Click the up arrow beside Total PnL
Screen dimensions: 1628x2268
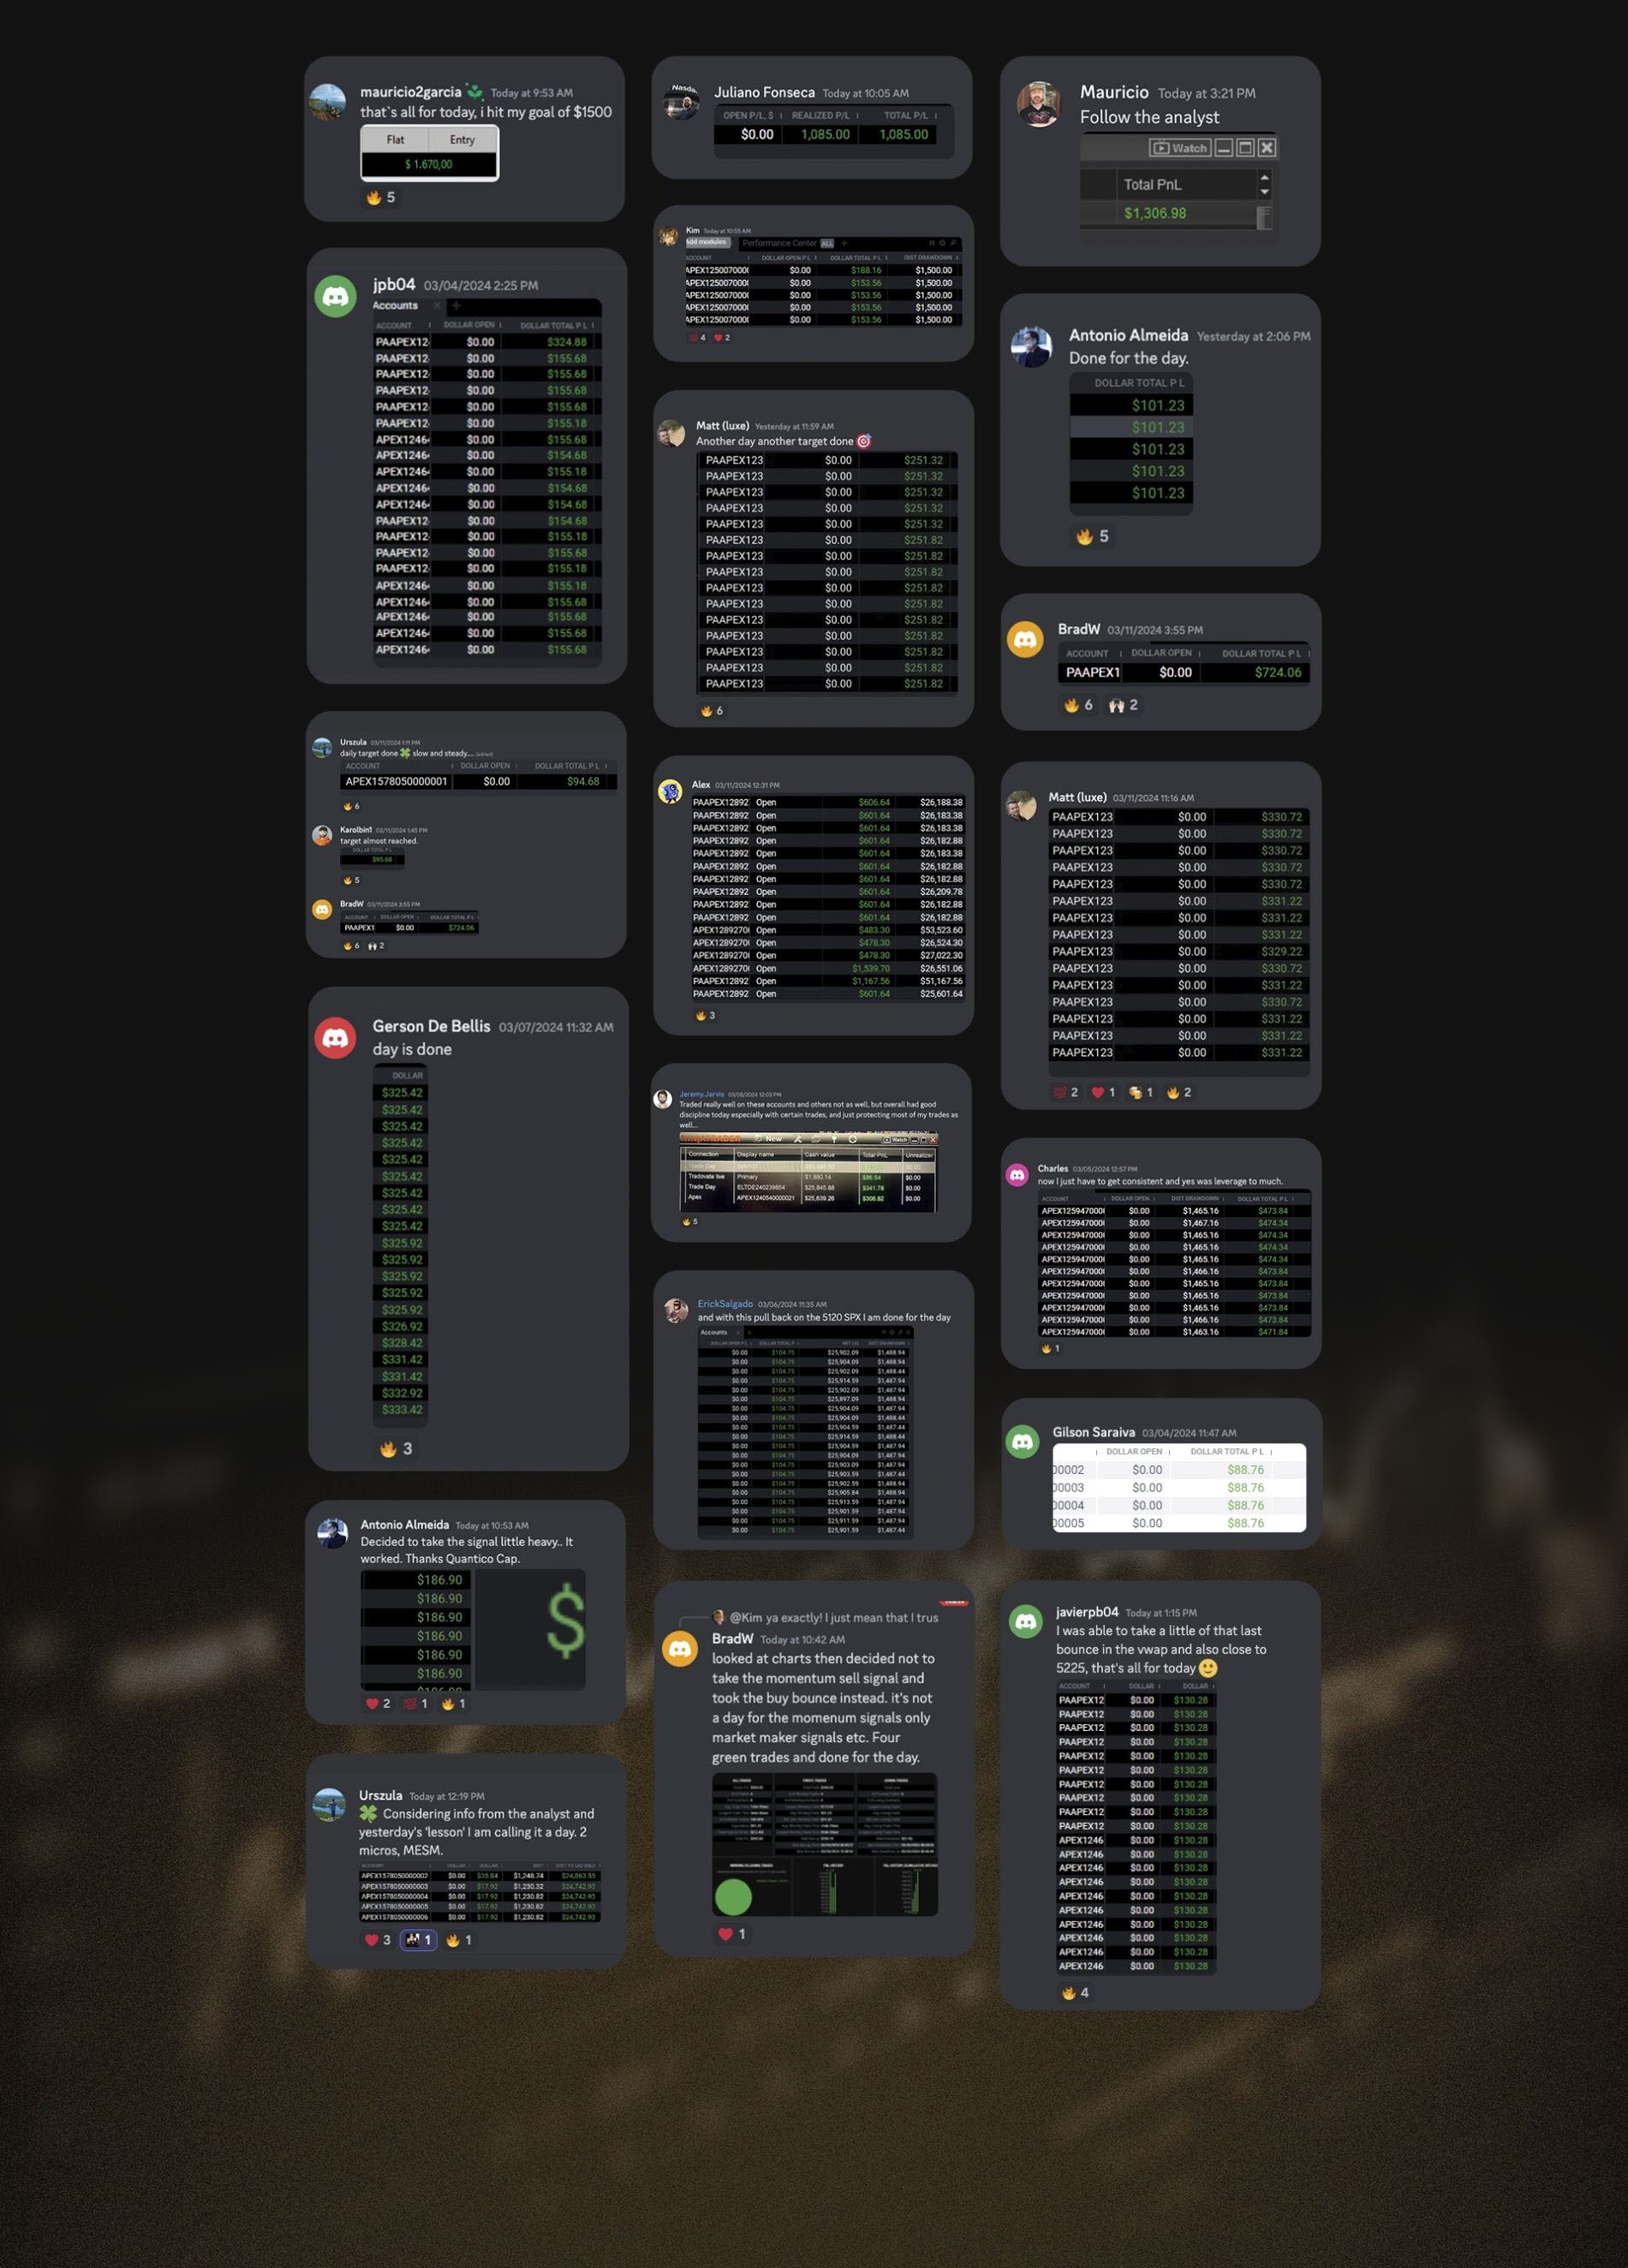[1265, 178]
